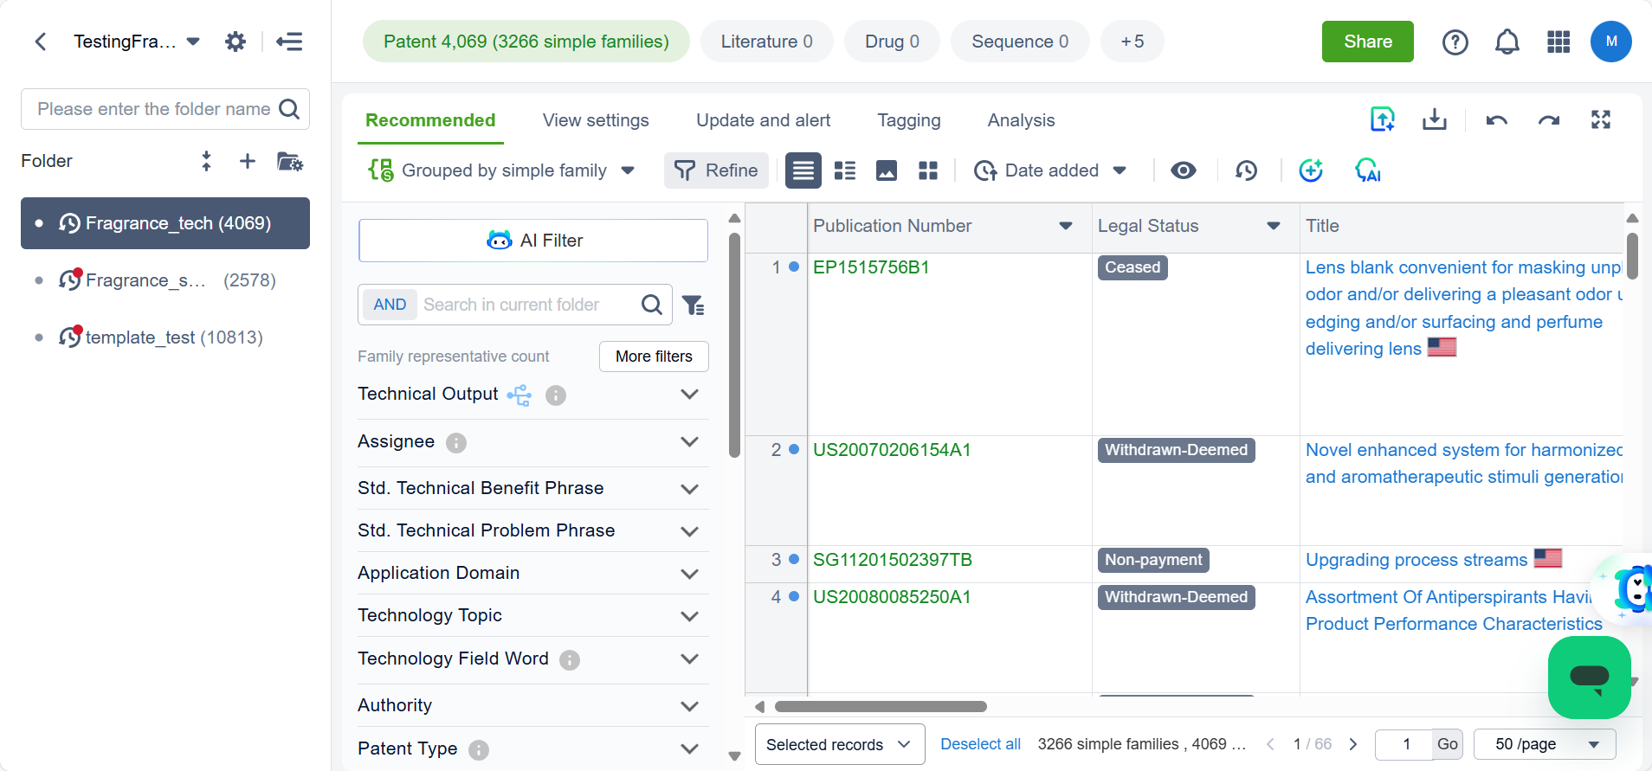Enter fullscreen with the expand icon
Image resolution: width=1652 pixels, height=771 pixels.
(x=1600, y=120)
